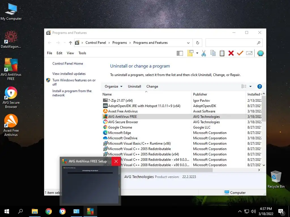The image size is (290, 217).
Task: Open notification center icon
Action: 281,212
